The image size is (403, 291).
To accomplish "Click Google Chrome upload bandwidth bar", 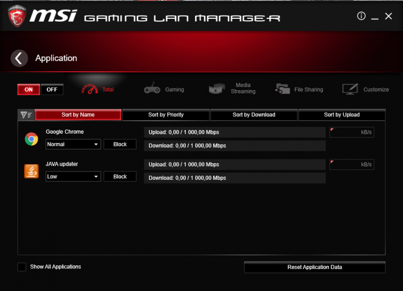I will pyautogui.click(x=235, y=132).
